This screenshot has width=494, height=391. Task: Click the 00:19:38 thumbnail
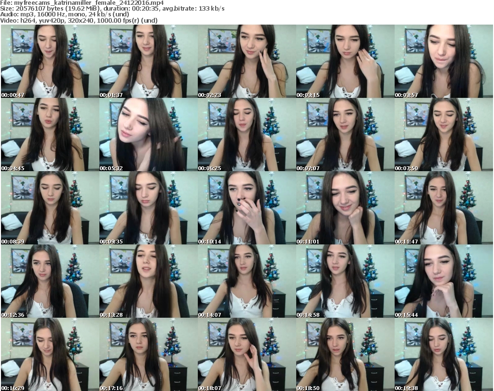pos(444,354)
